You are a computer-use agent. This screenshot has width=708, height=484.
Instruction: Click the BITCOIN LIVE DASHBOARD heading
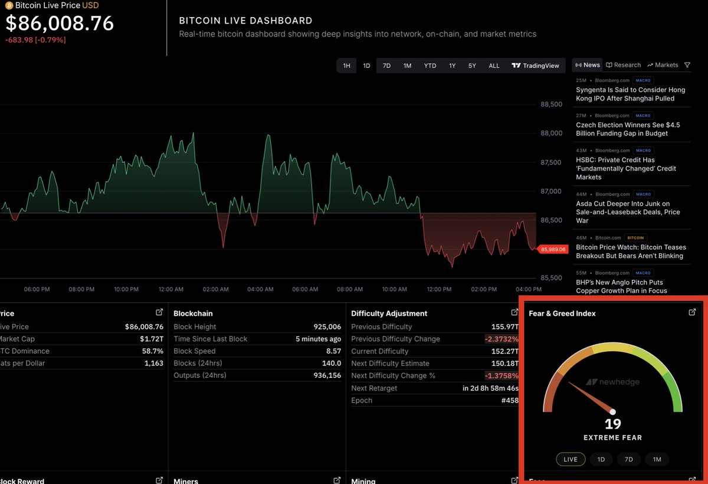coord(245,21)
